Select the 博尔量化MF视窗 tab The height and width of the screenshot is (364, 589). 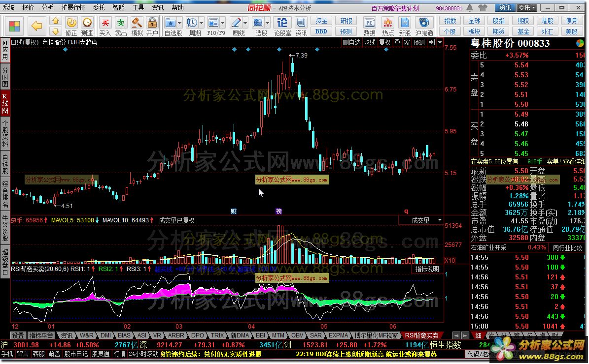[377, 335]
